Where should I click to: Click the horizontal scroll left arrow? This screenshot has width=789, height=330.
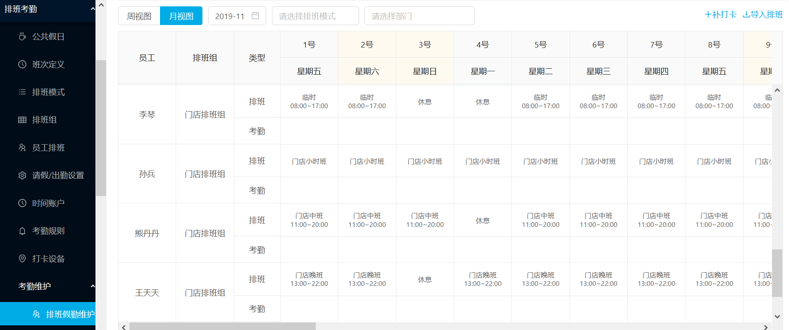tap(124, 327)
